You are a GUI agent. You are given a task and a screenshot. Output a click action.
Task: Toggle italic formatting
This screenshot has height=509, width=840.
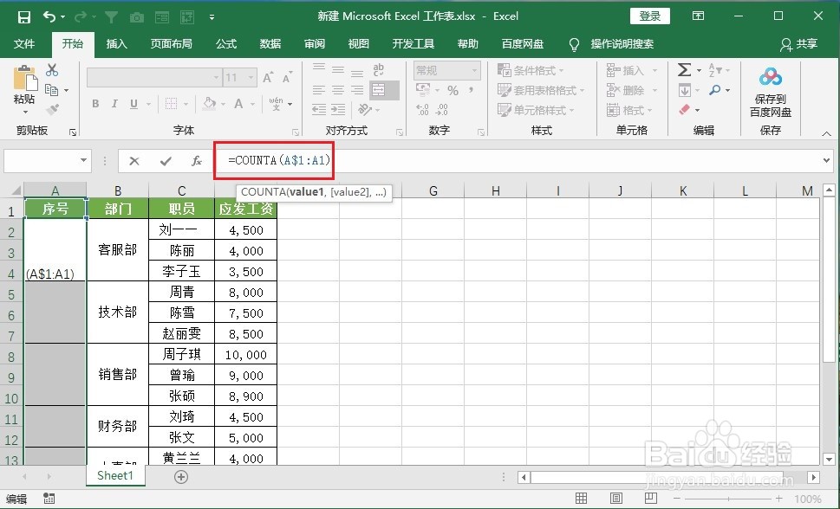[115, 103]
